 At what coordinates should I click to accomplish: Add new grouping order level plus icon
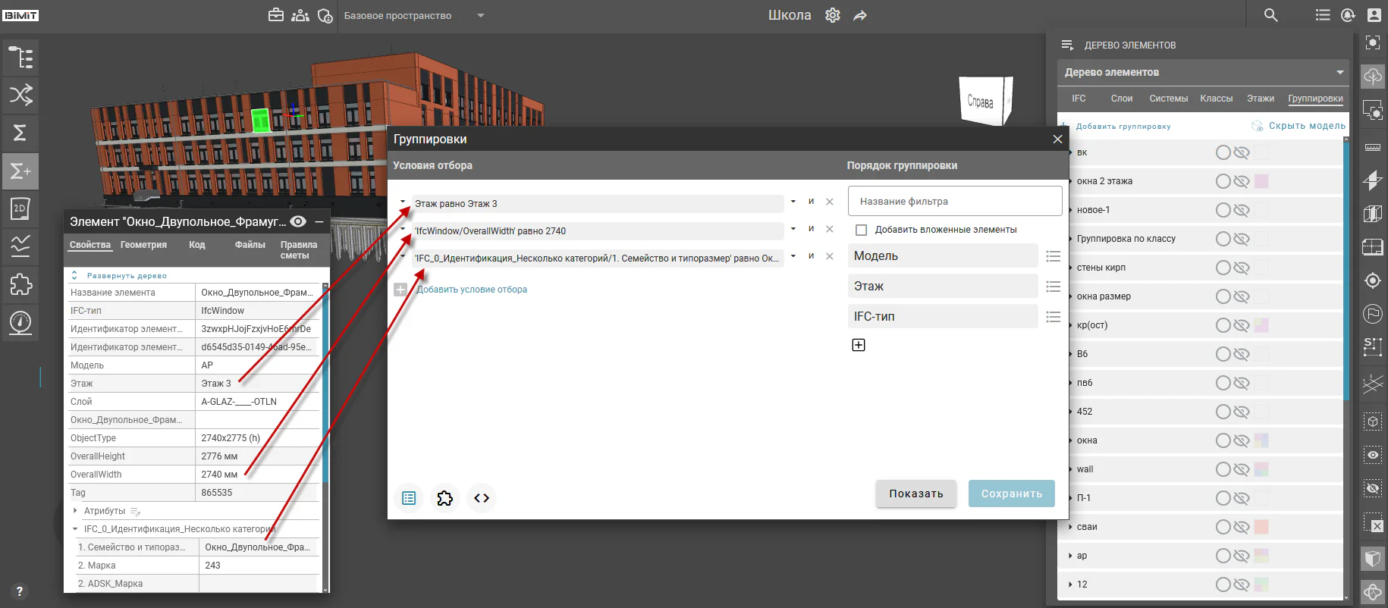859,345
